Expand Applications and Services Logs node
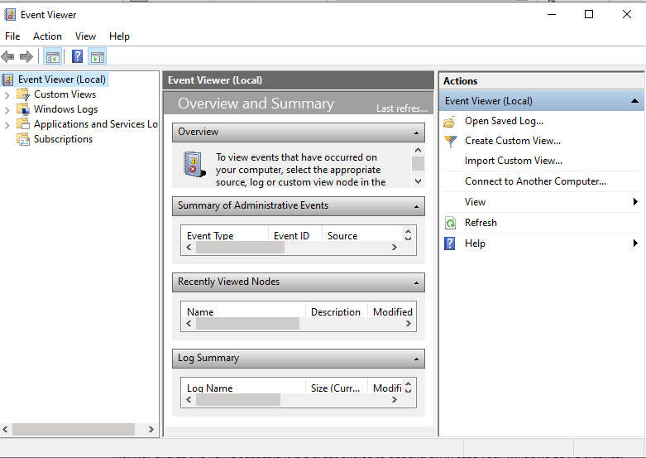The height and width of the screenshot is (458, 646). 7,124
